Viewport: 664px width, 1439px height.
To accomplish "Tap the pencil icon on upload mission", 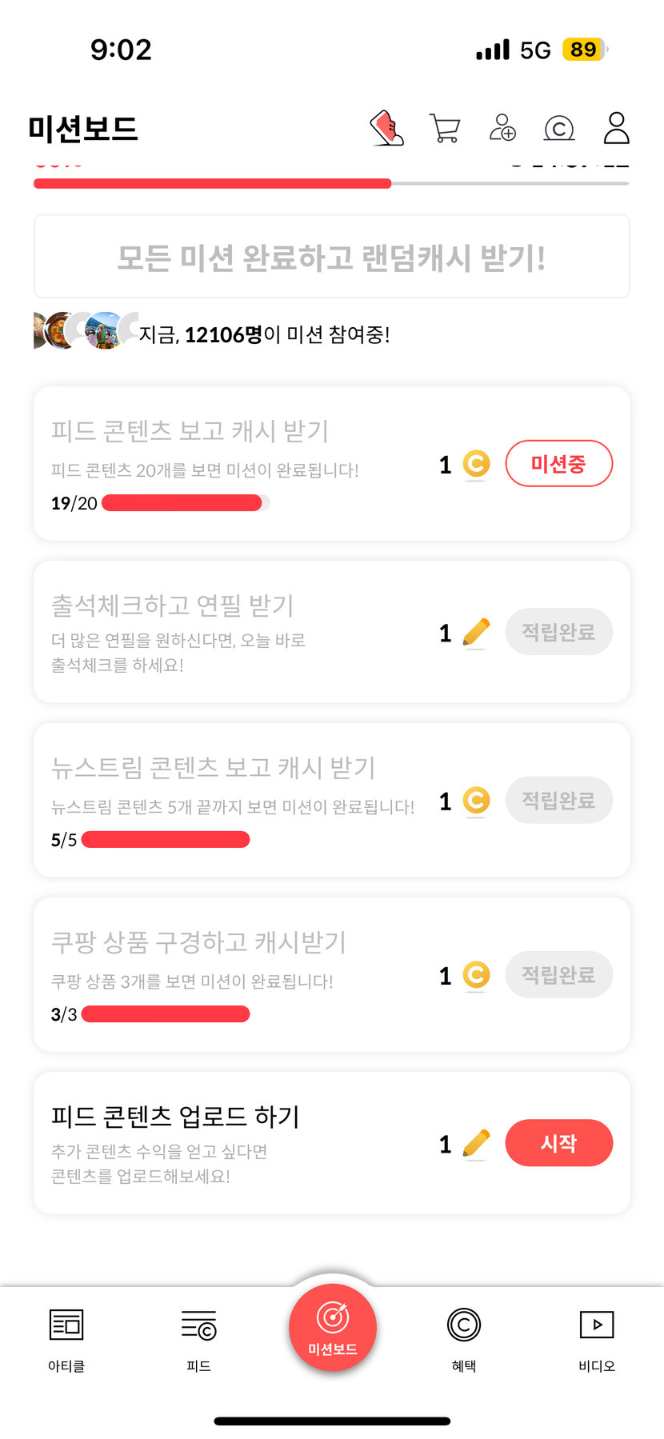I will coord(476,1144).
